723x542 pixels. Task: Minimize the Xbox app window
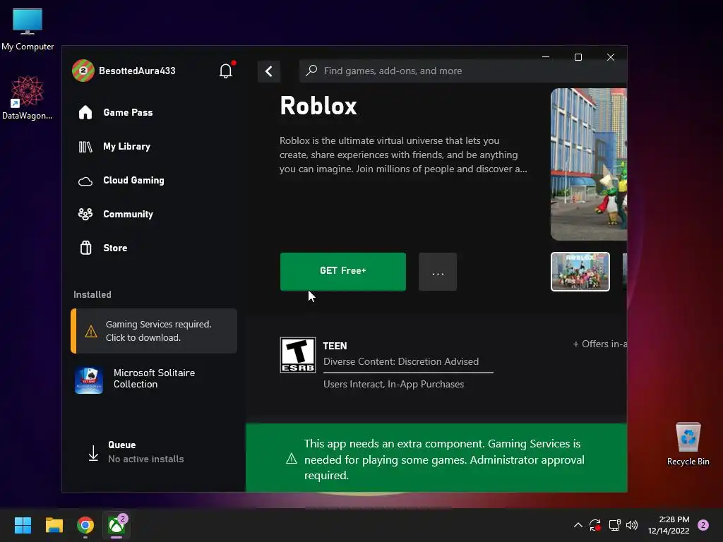click(546, 57)
